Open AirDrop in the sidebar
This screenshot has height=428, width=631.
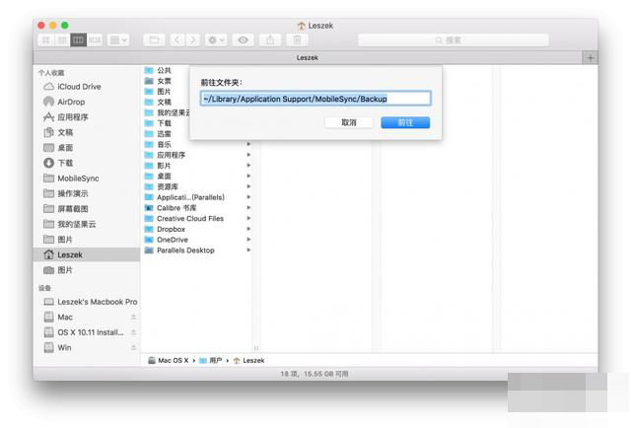tap(71, 102)
